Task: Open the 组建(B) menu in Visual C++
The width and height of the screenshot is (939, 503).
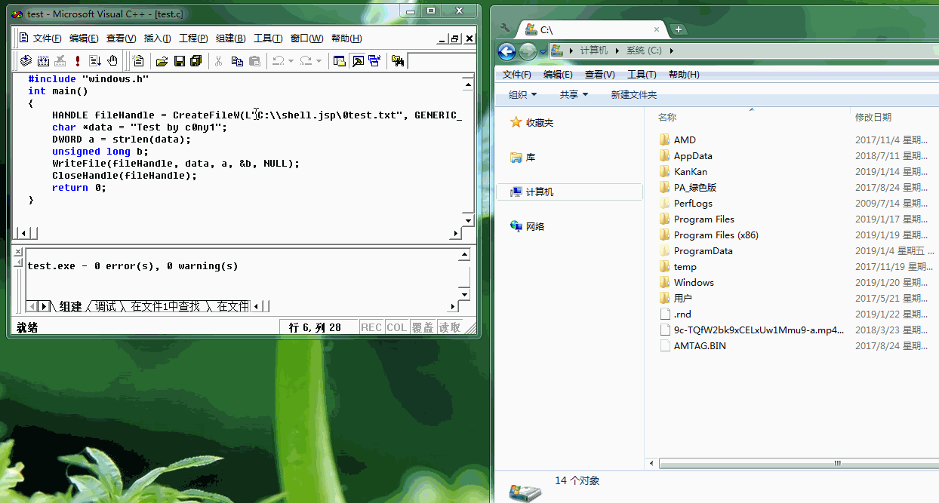Action: [x=230, y=38]
